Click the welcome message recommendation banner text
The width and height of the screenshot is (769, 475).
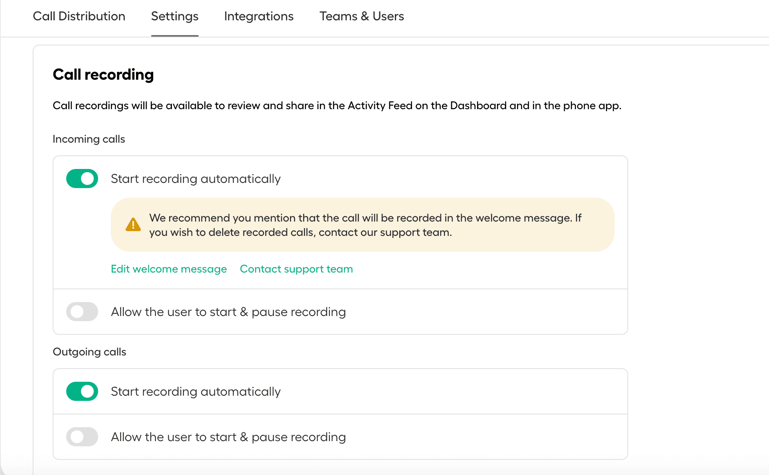pyautogui.click(x=365, y=225)
